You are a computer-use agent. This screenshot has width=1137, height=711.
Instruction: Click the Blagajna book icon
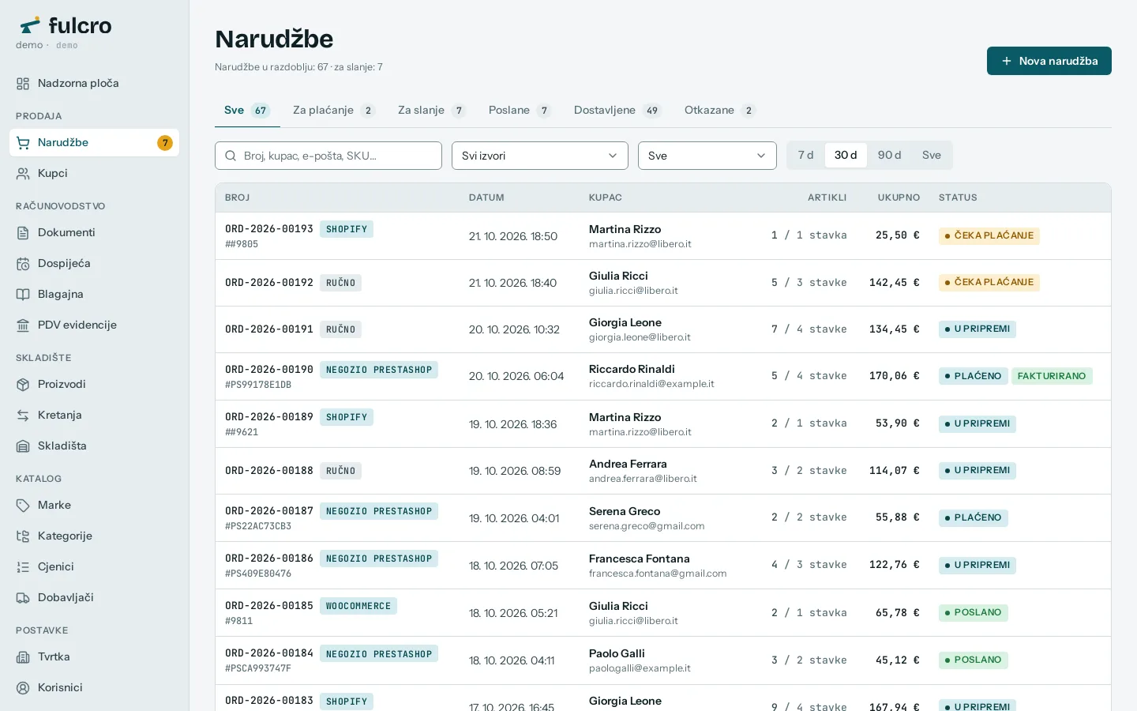click(x=23, y=295)
